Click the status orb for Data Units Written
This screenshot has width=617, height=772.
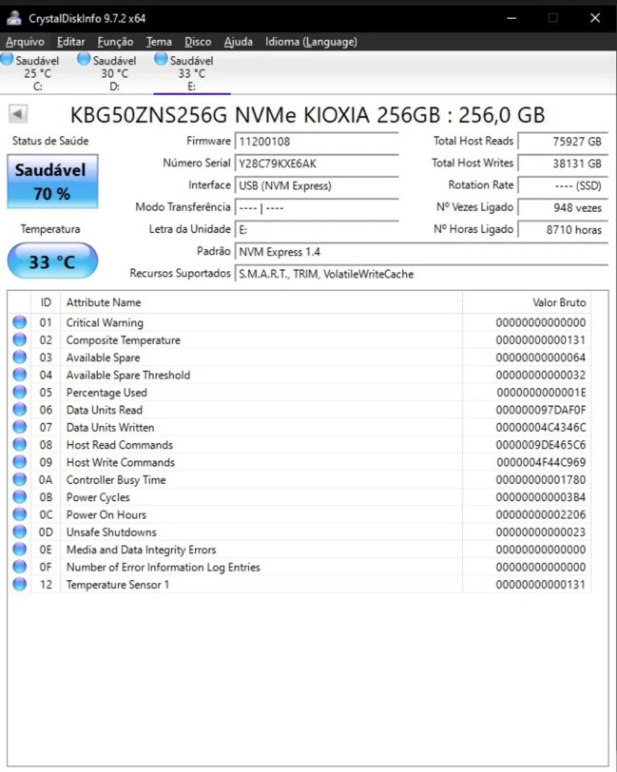pos(20,427)
